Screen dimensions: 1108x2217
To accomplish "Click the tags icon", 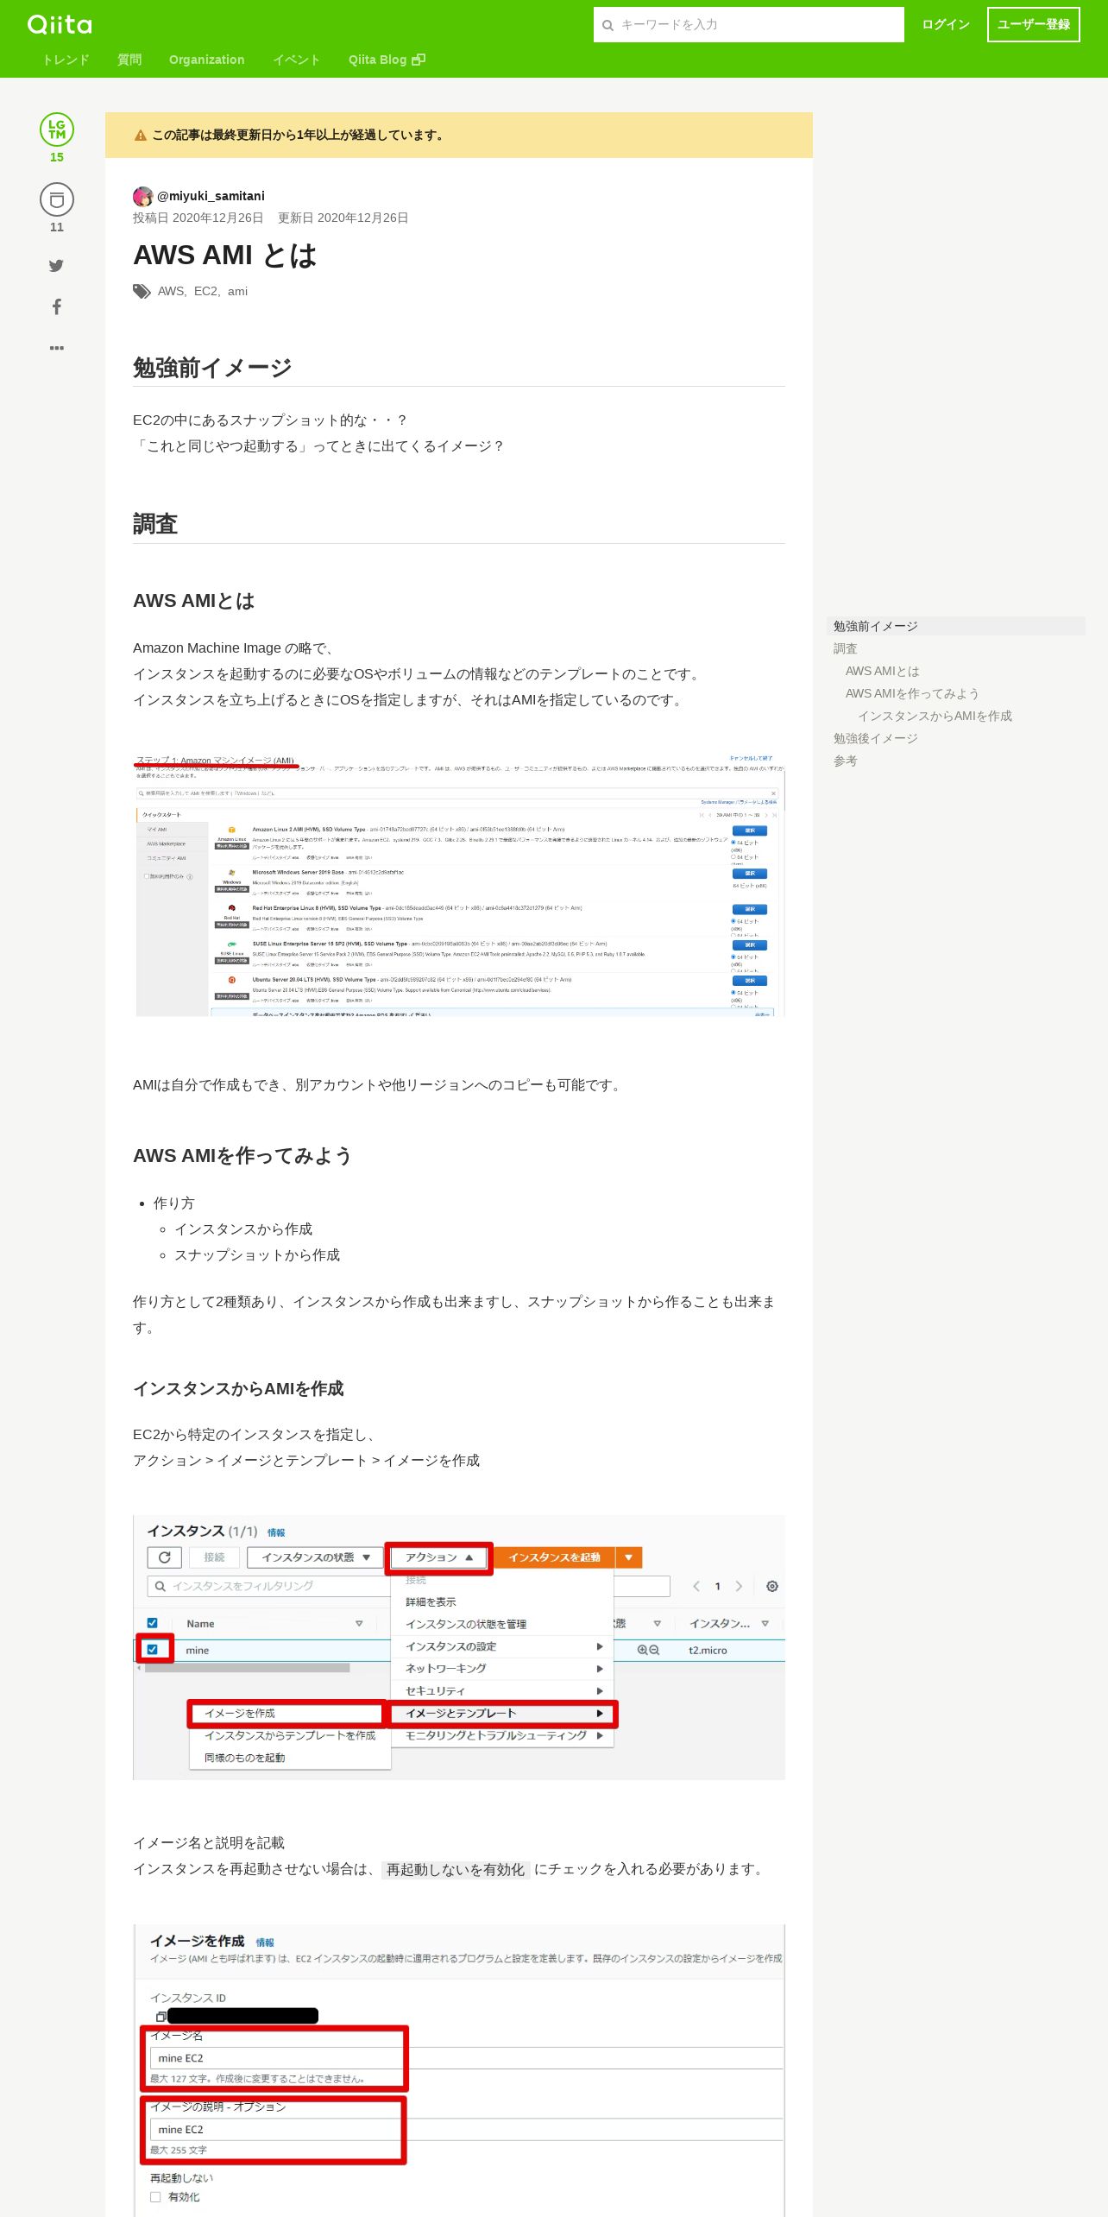I will 142,292.
